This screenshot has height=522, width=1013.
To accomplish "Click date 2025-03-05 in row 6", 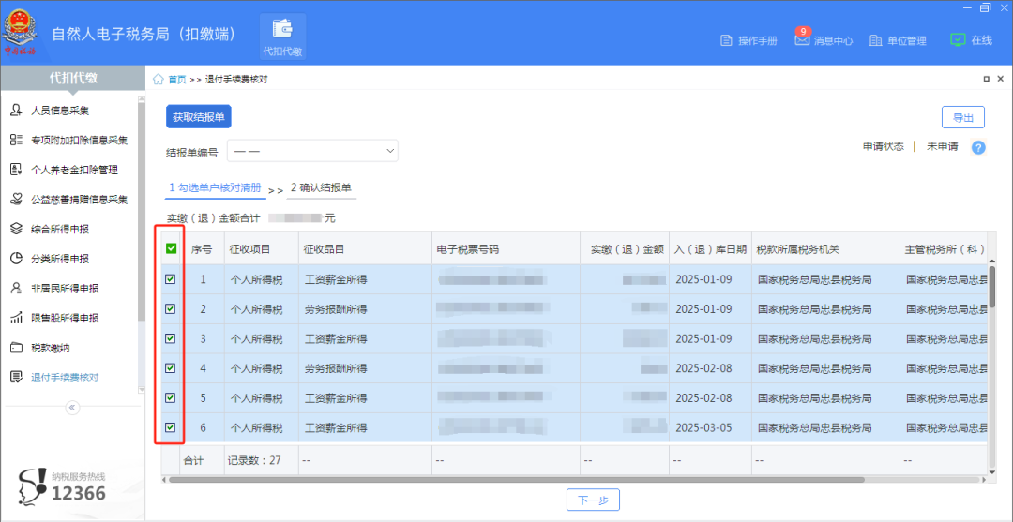I will pyautogui.click(x=703, y=427).
